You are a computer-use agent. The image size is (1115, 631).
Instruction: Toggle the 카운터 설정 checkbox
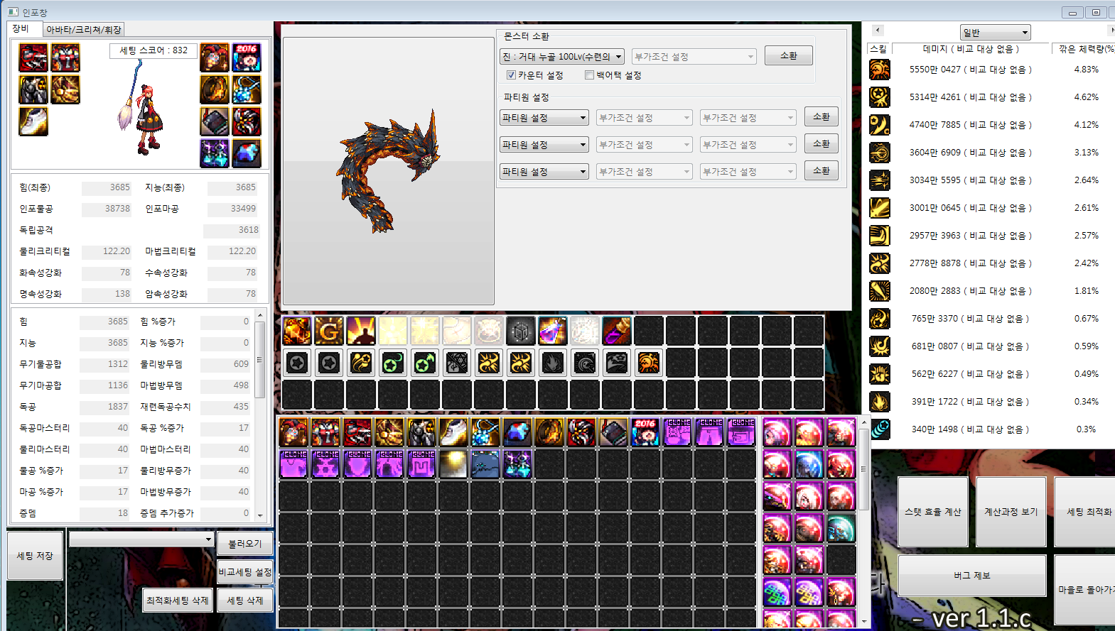(x=511, y=75)
